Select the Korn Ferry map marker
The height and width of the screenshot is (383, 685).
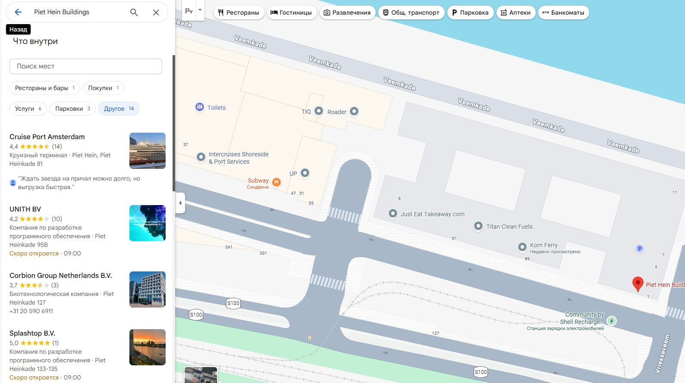click(522, 247)
